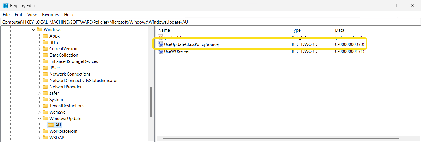Select the AU key label
The image size is (421, 142).
(x=58, y=125)
